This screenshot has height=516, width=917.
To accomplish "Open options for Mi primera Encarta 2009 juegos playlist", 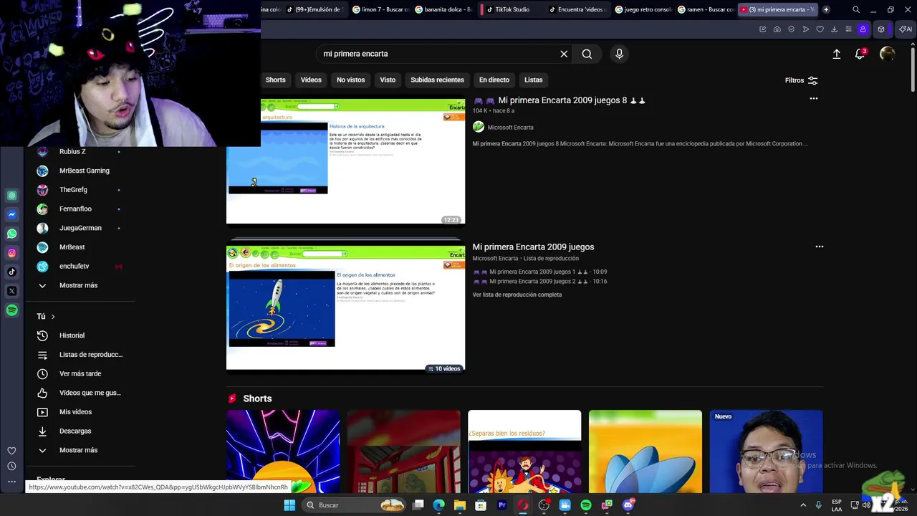I will point(820,247).
